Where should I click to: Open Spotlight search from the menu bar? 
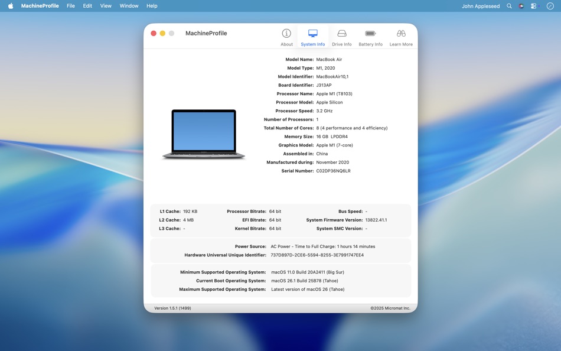508,5
